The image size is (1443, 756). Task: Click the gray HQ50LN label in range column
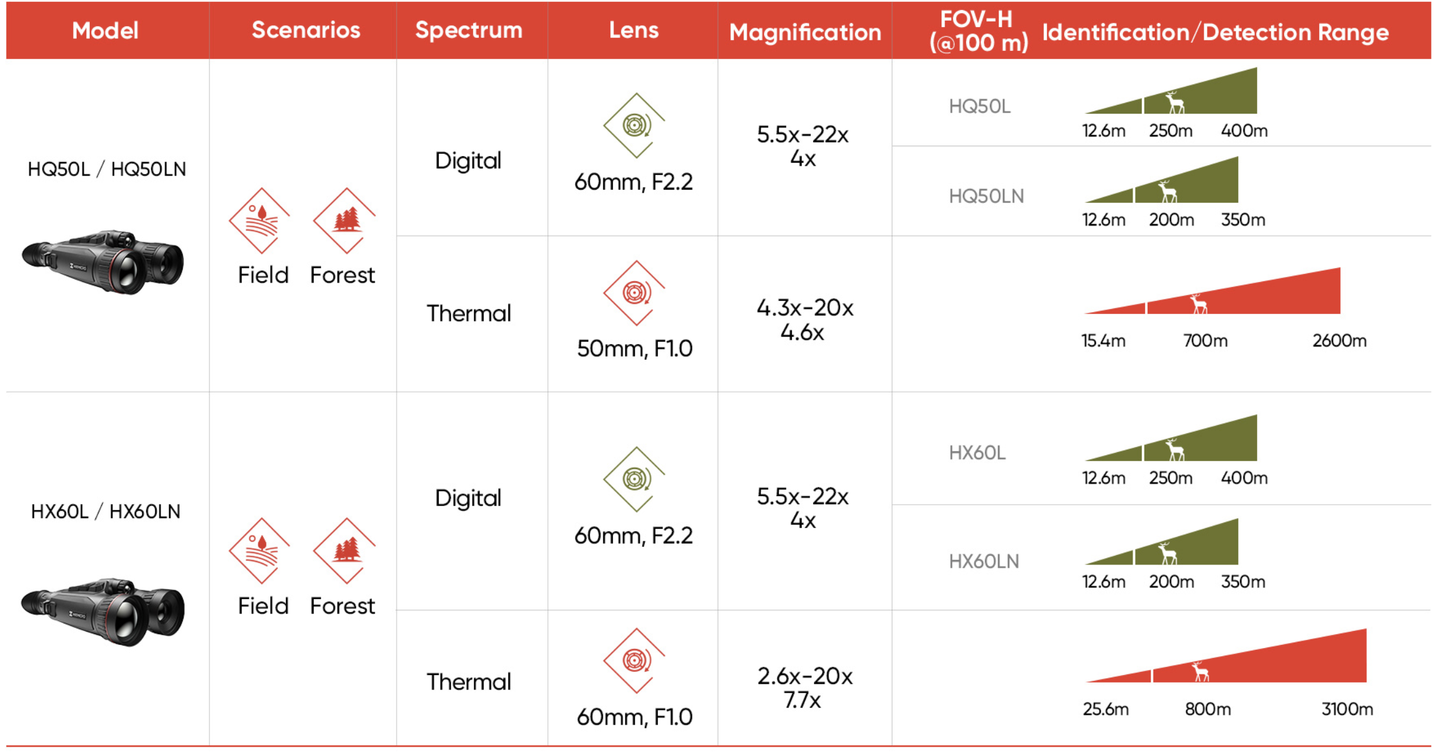[985, 197]
